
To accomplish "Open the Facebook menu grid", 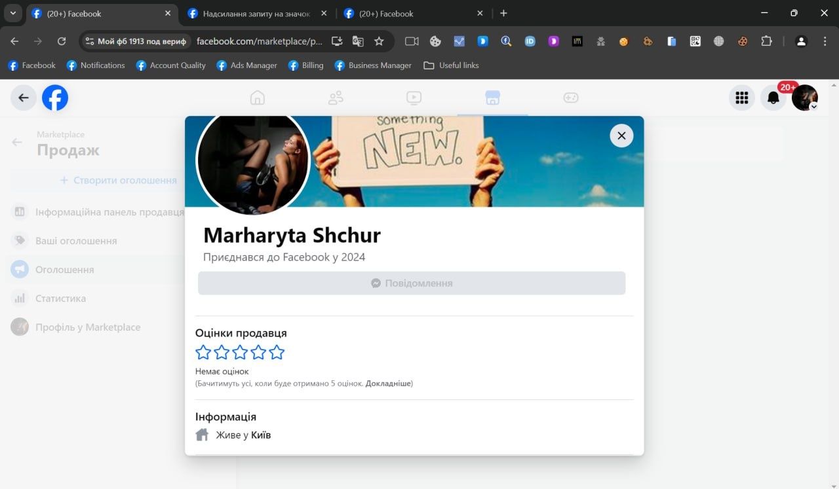I will (742, 98).
